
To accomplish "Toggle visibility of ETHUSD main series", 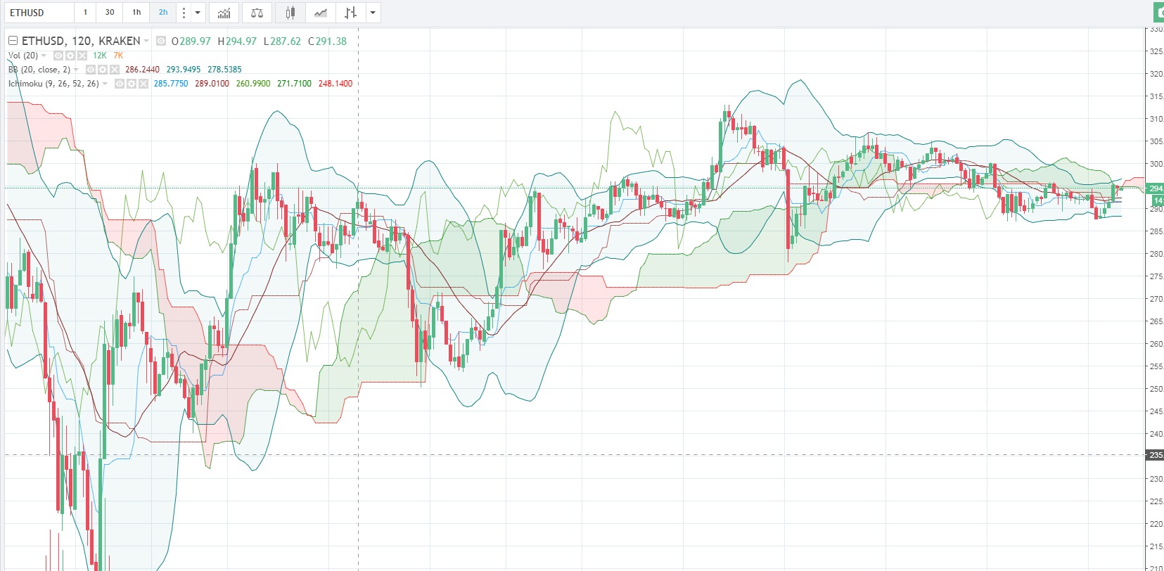I will click(x=161, y=41).
